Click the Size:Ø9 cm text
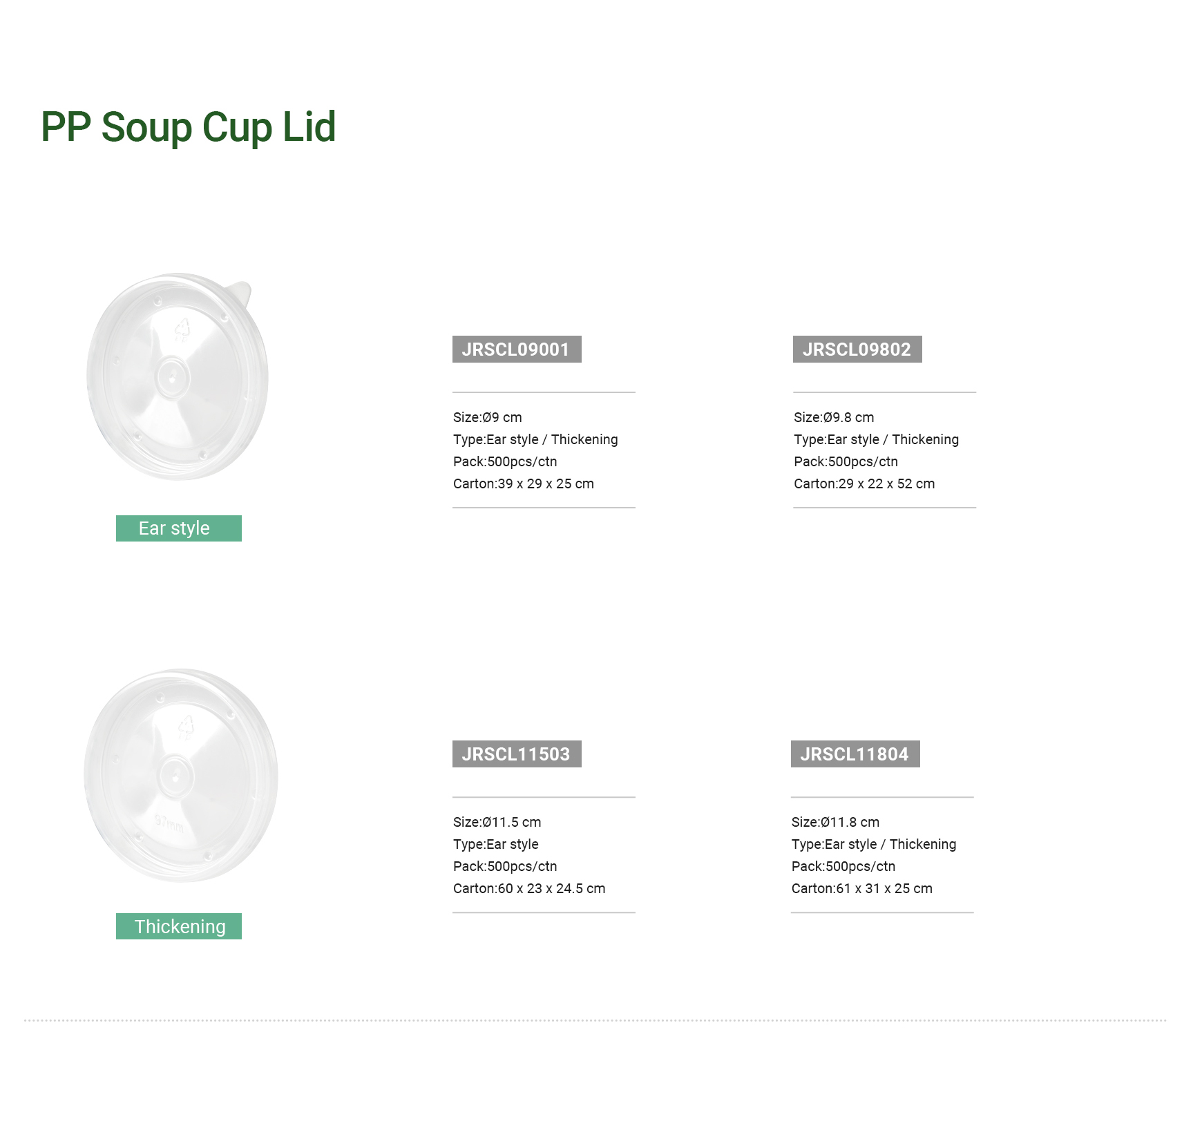Viewport: 1202px width, 1139px height. [487, 417]
